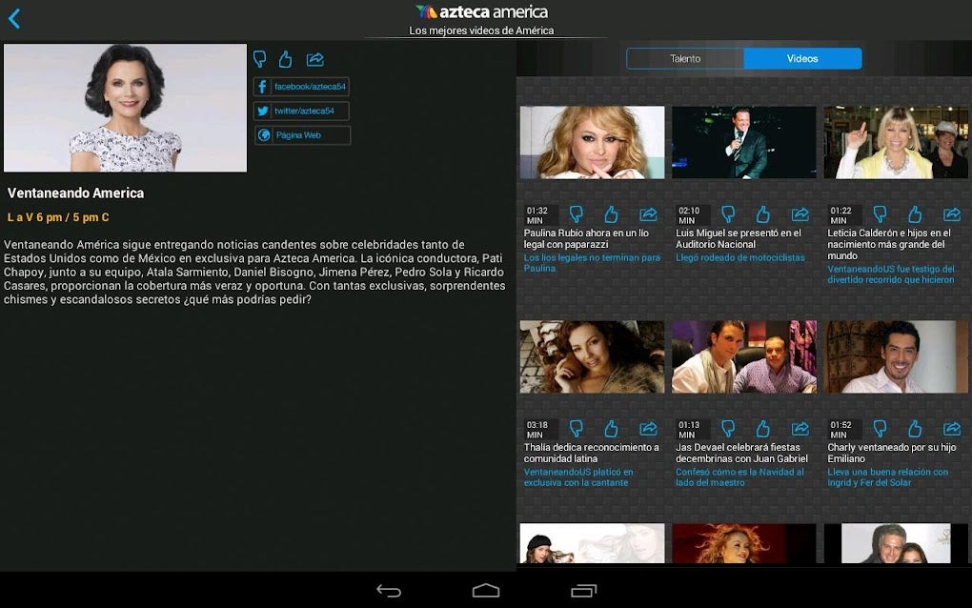
Task: Thumbs down the Jas Devael video
Action: [728, 428]
